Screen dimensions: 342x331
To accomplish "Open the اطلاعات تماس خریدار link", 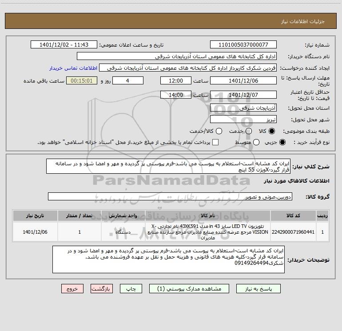I will tap(73, 68).
